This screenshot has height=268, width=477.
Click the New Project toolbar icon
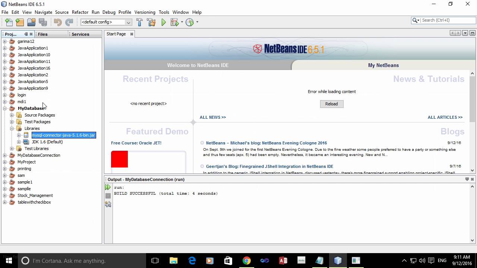point(20,22)
